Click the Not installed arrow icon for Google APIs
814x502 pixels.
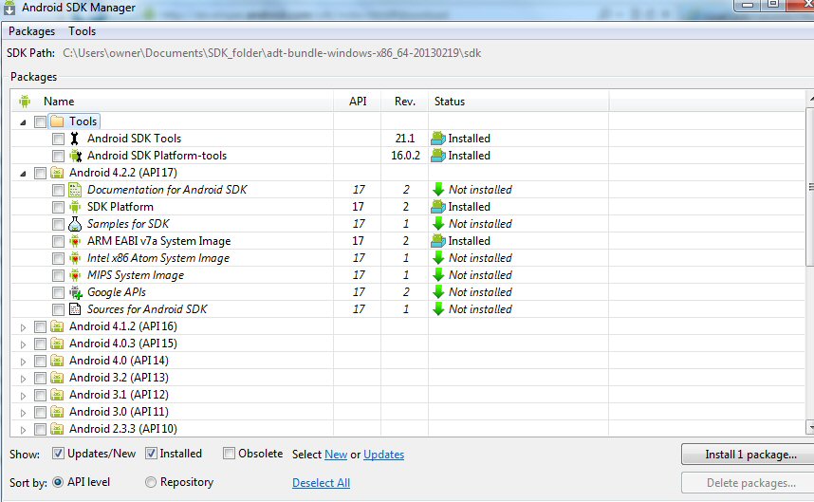coord(438,292)
